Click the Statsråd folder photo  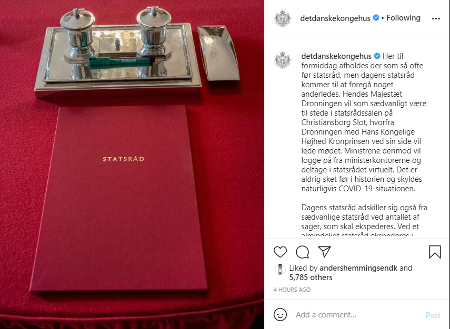click(x=132, y=164)
